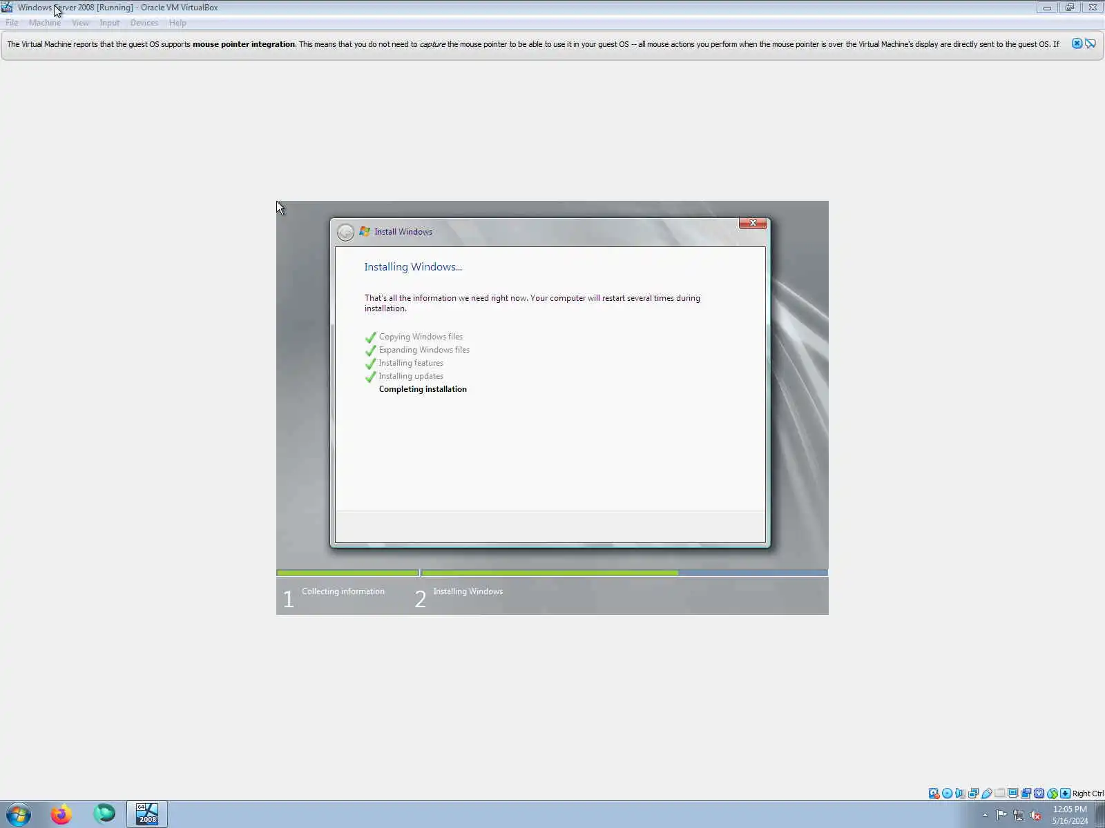Click the Right Ctrl host key label
Screen dimensions: 1105x828
coord(1088,793)
